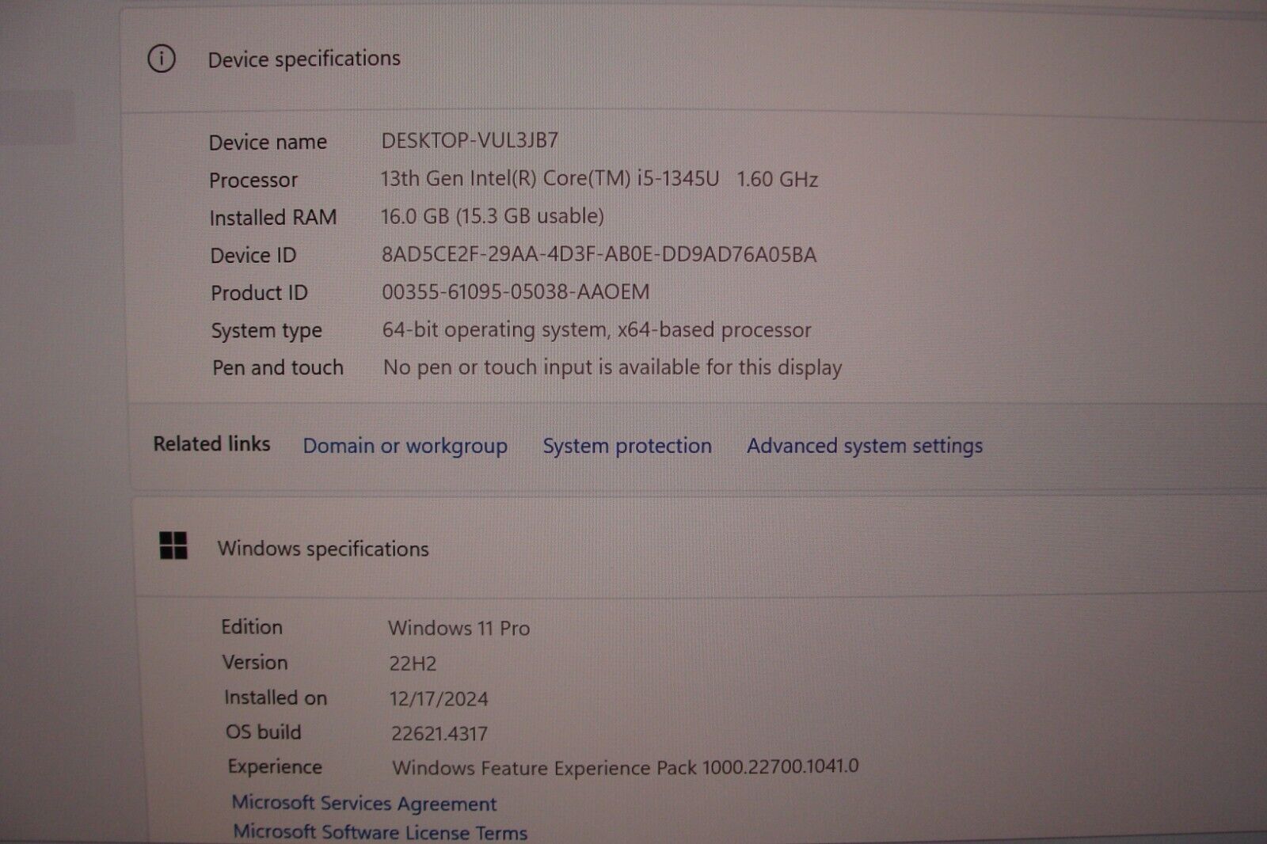This screenshot has width=1267, height=844.
Task: Open Microsoft Software License Terms link
Action: tap(380, 832)
